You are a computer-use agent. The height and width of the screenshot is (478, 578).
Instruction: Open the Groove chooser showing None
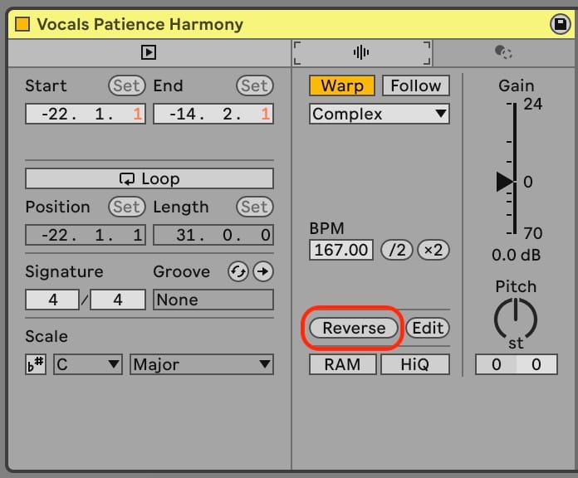coord(213,300)
